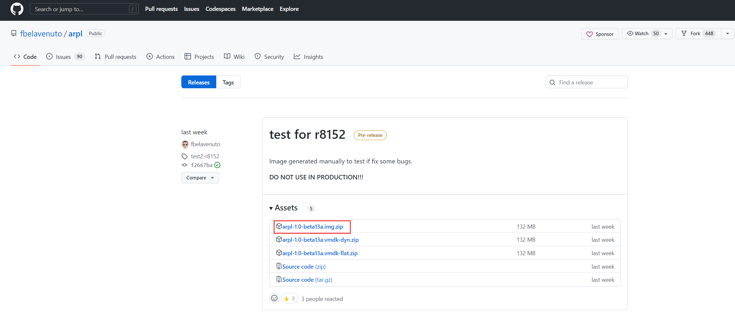
Task: Open the Security tab
Action: click(x=269, y=57)
